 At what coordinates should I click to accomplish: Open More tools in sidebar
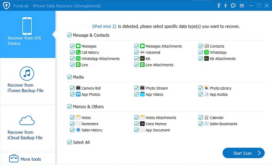tap(28, 159)
